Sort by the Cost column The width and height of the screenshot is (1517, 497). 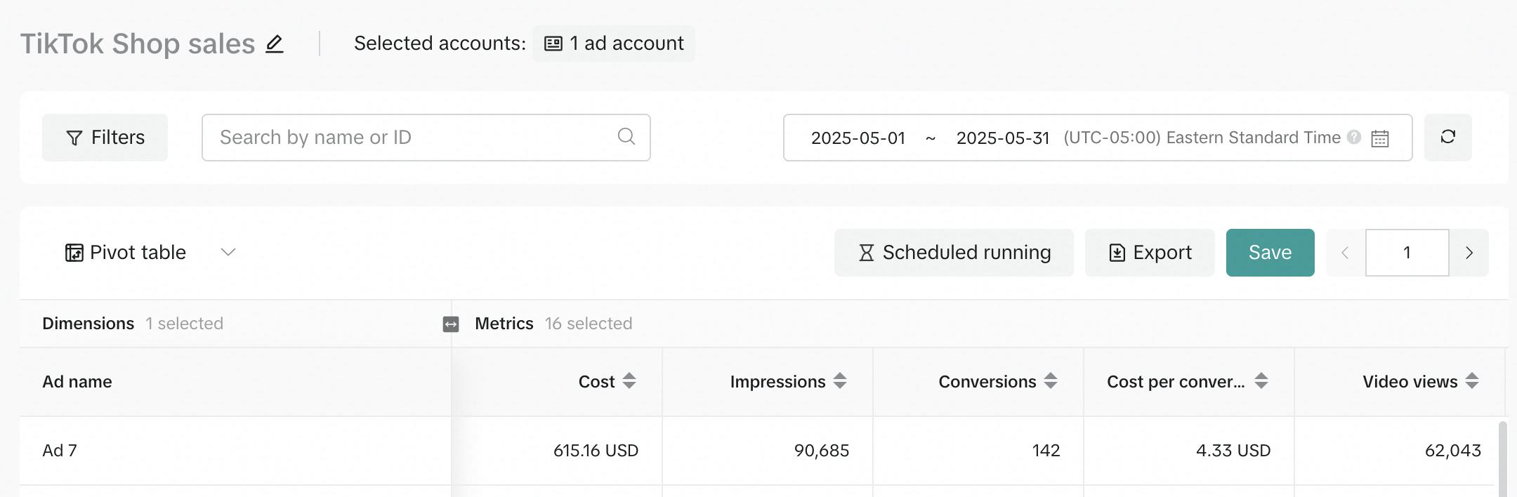(629, 381)
